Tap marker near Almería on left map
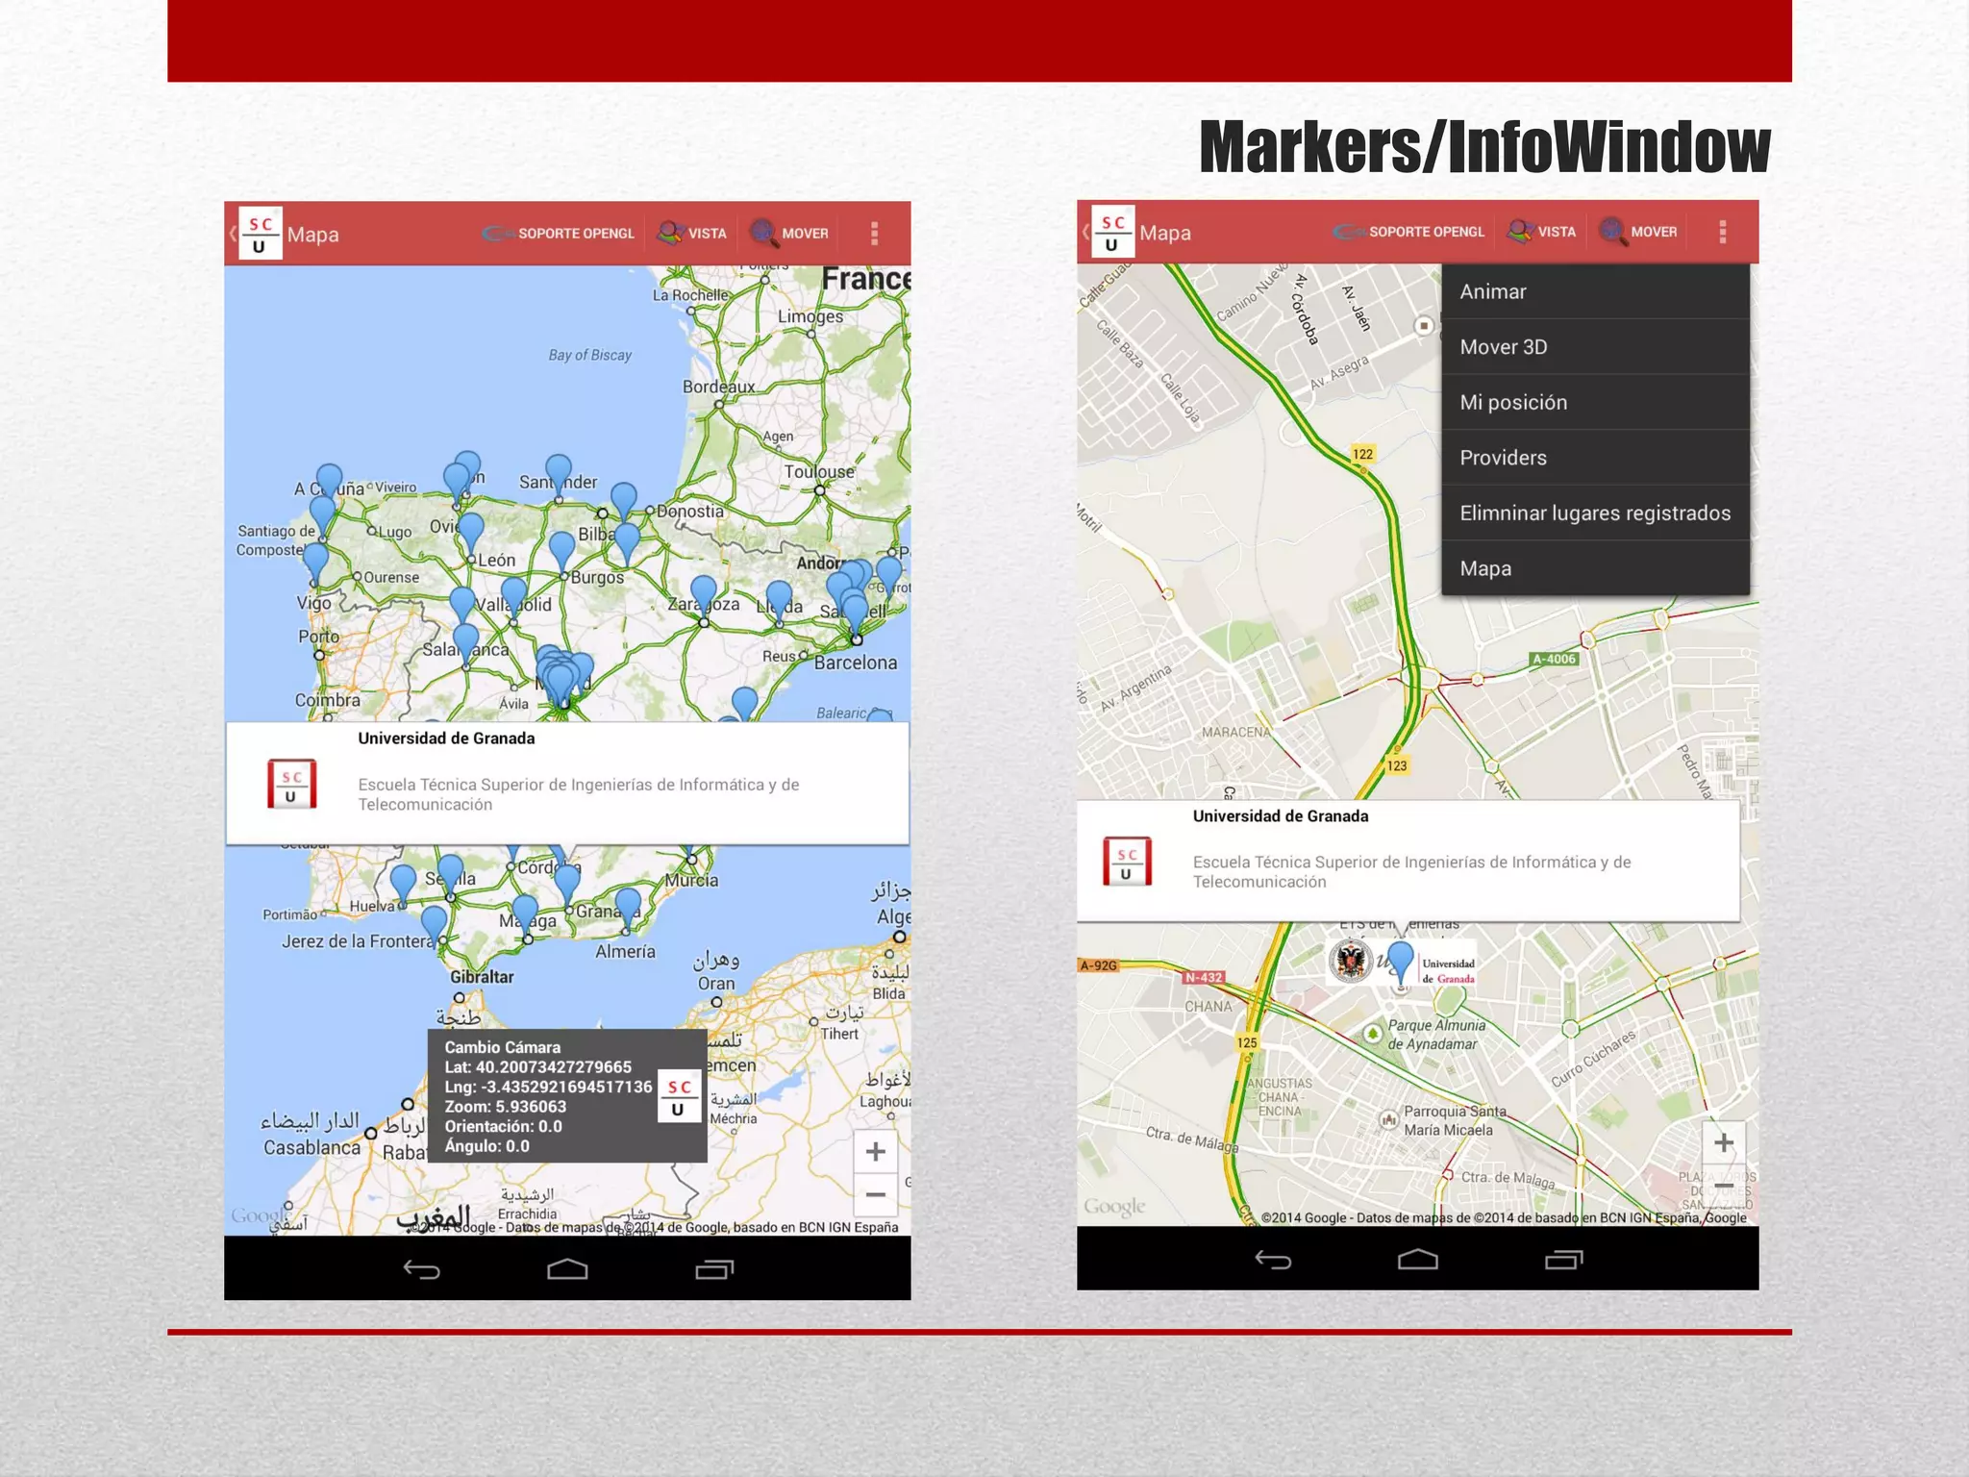This screenshot has height=1477, width=1969. pos(628,907)
